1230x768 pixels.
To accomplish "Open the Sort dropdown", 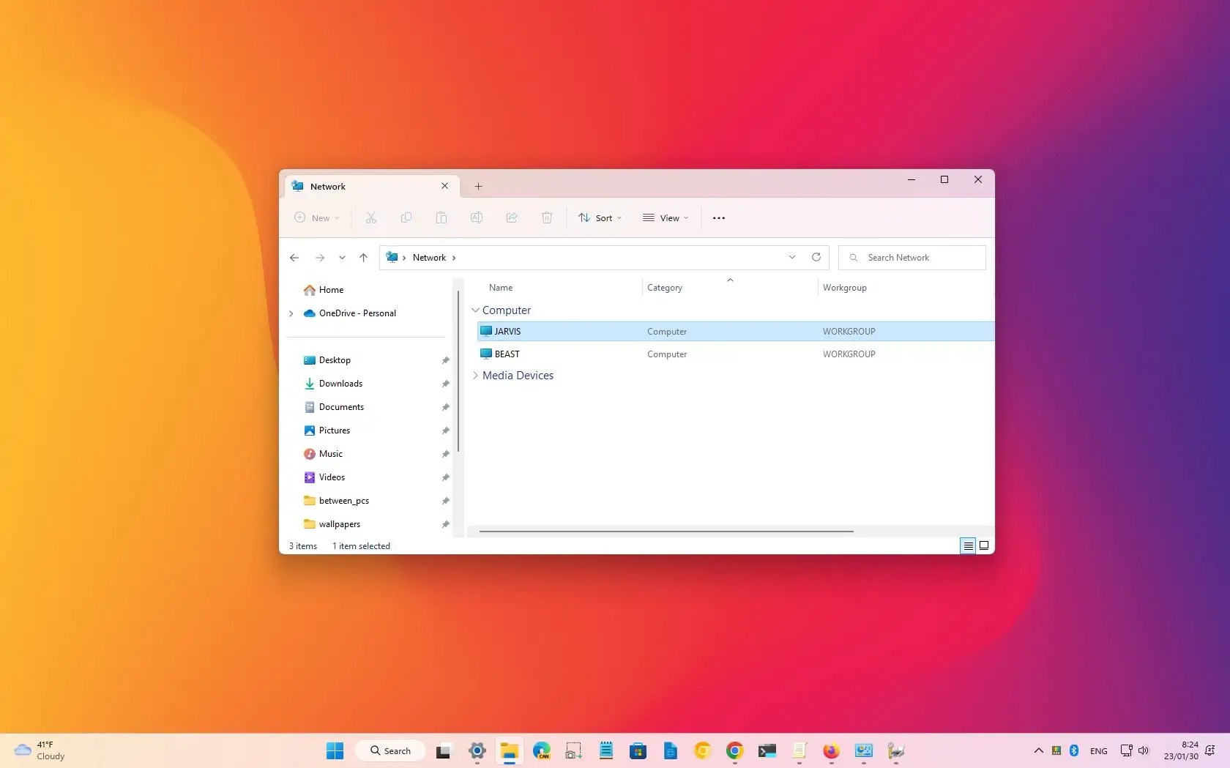I will (x=600, y=217).
